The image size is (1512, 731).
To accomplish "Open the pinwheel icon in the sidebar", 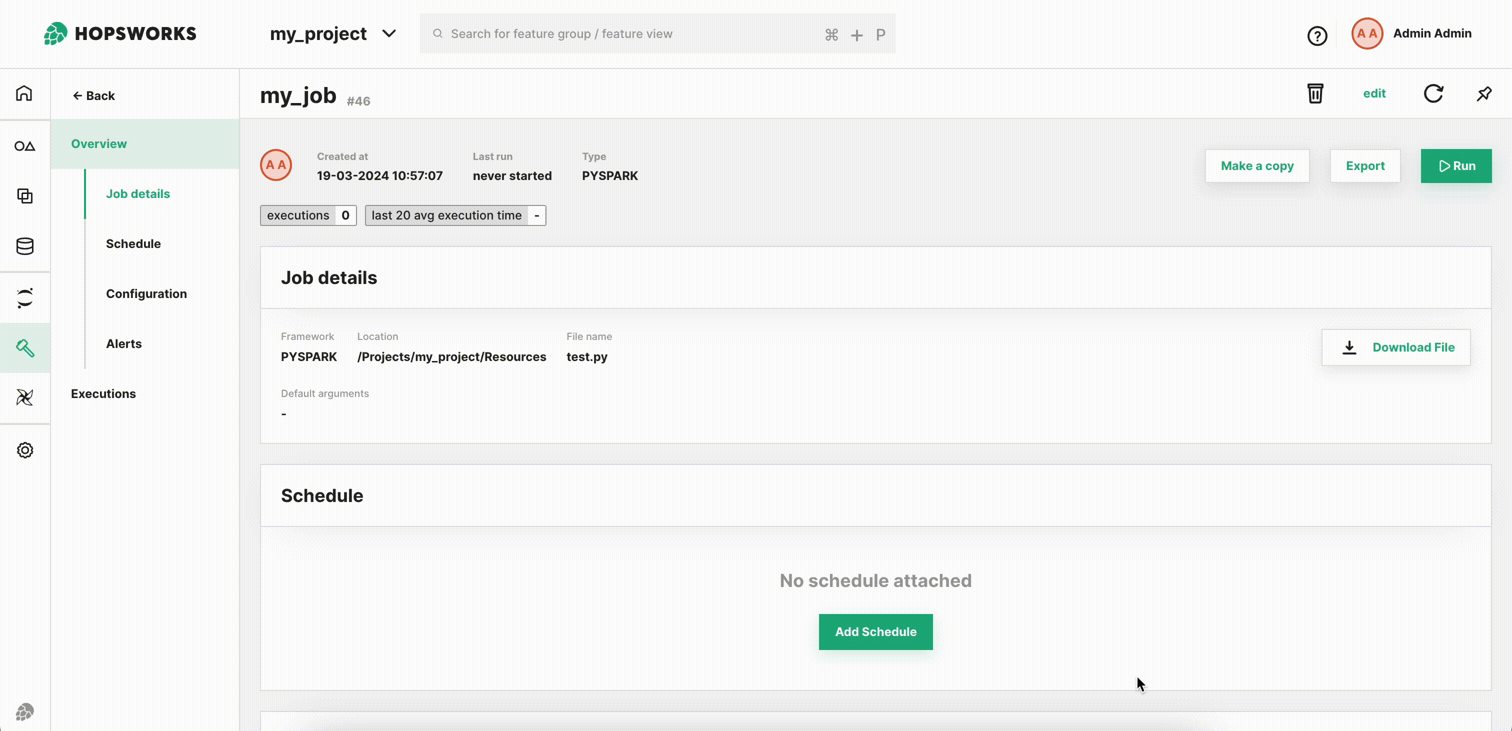I will pyautogui.click(x=24, y=397).
